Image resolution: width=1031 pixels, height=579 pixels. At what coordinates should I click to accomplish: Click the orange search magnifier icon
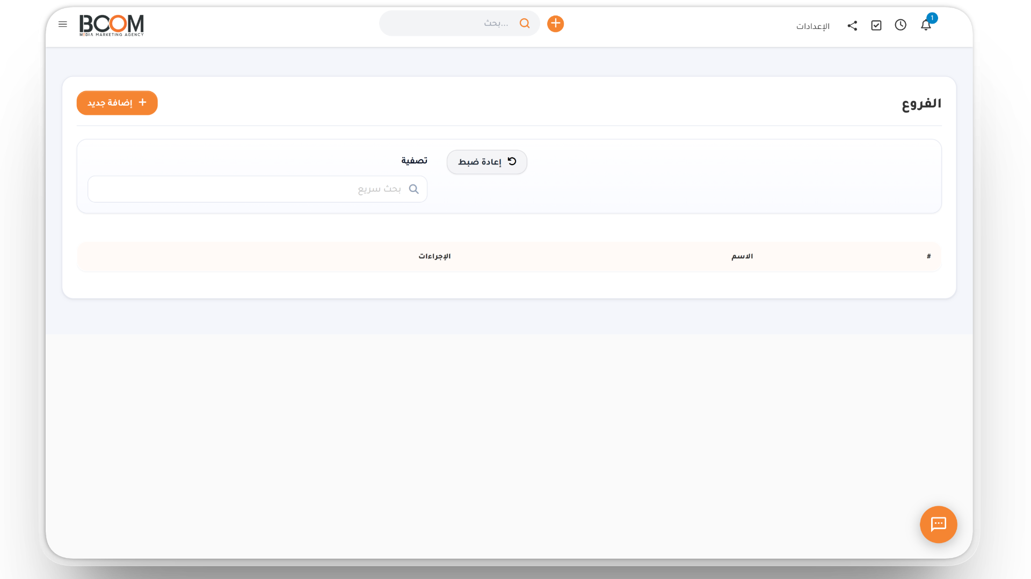(525, 23)
